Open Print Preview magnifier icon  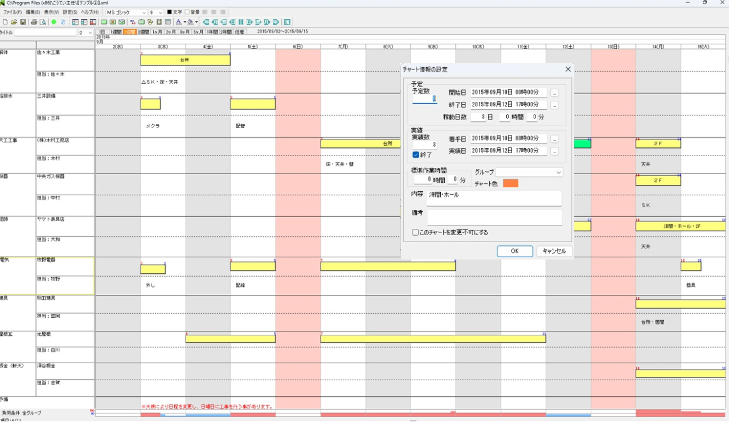43,22
